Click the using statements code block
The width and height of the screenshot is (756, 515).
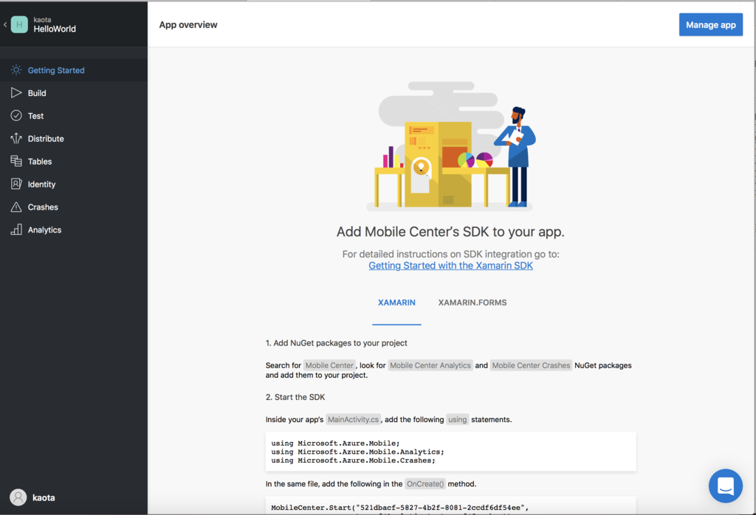click(451, 452)
